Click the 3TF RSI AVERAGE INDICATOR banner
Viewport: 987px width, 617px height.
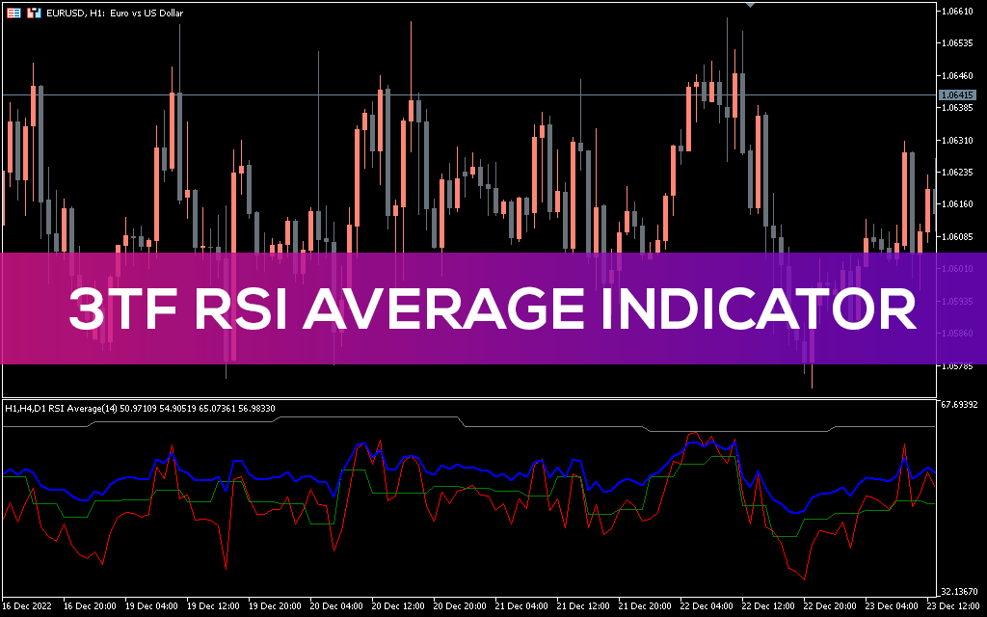click(492, 308)
